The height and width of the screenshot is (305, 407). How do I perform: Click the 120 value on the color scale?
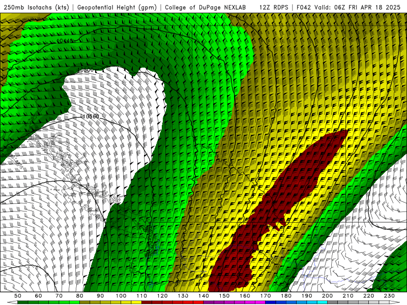click(x=162, y=296)
